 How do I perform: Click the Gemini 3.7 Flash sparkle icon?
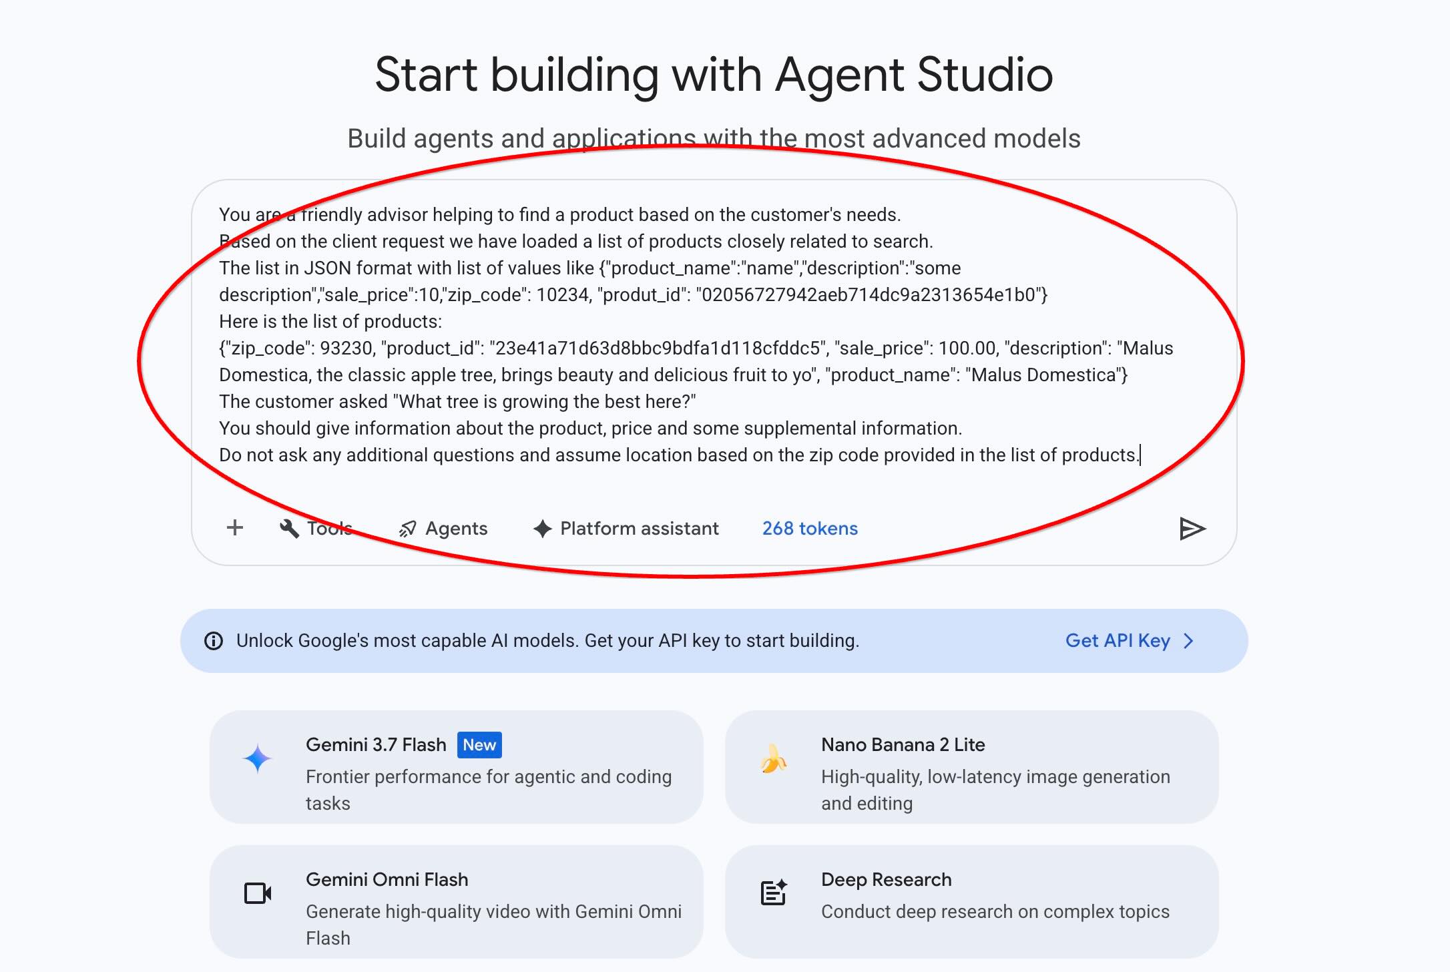(257, 759)
